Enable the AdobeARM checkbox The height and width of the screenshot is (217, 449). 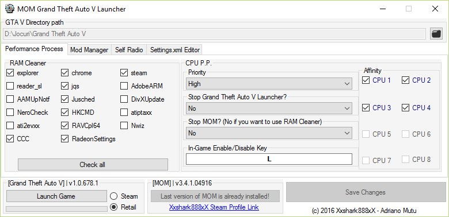click(x=124, y=86)
